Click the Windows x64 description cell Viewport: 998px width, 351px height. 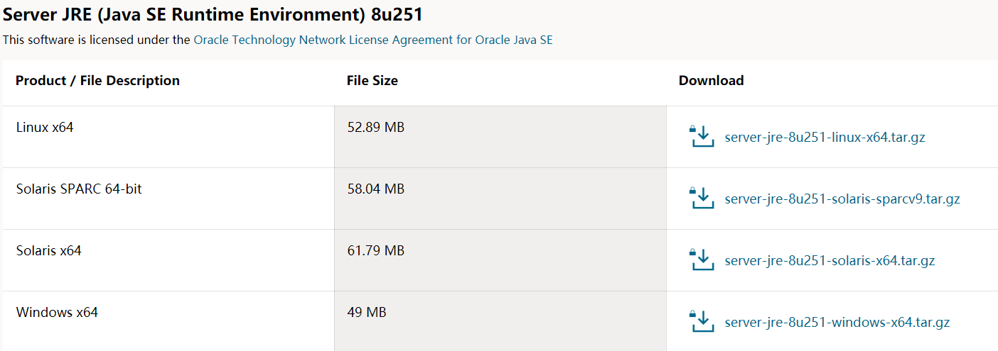pos(57,313)
